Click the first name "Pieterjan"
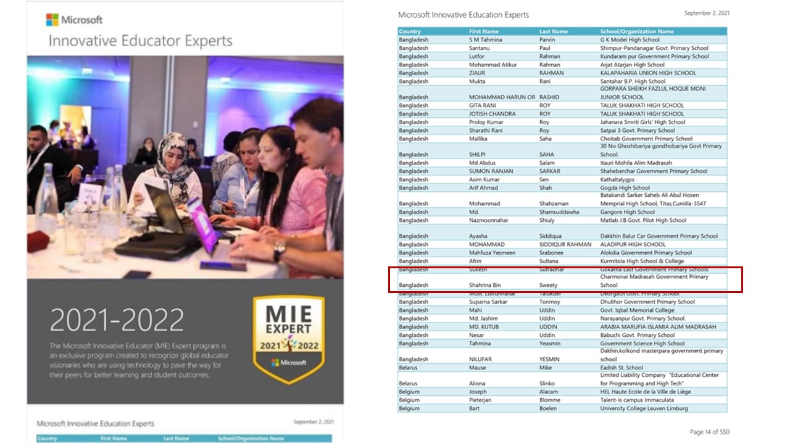This screenshot has height=444, width=790. pos(481,400)
